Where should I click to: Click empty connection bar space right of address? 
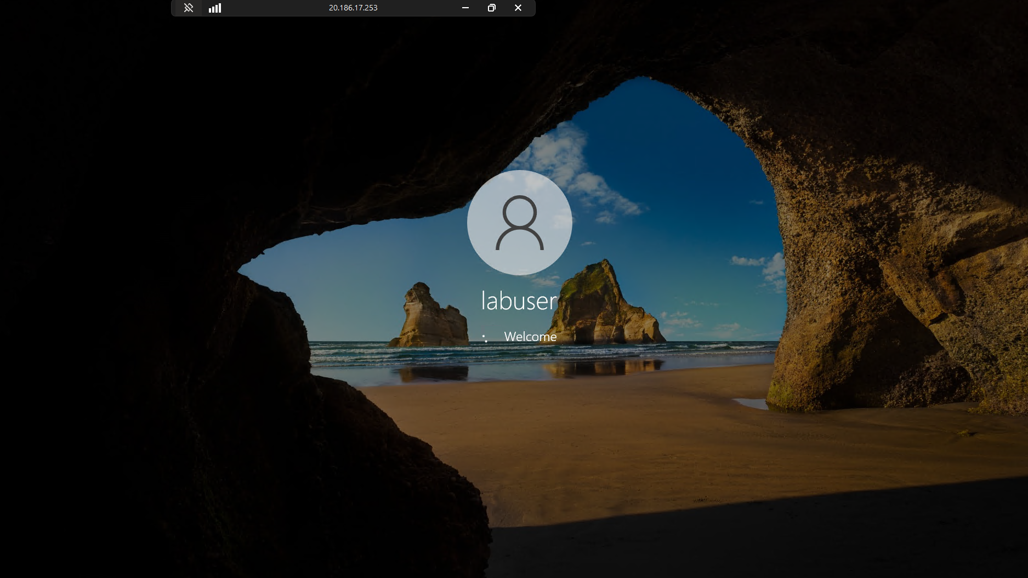click(x=417, y=8)
